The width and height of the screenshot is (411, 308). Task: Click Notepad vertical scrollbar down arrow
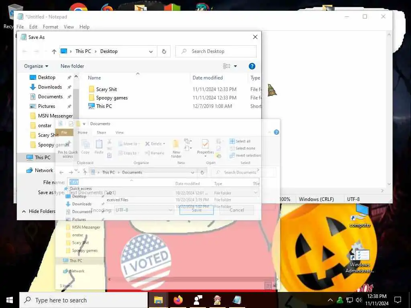point(389,184)
